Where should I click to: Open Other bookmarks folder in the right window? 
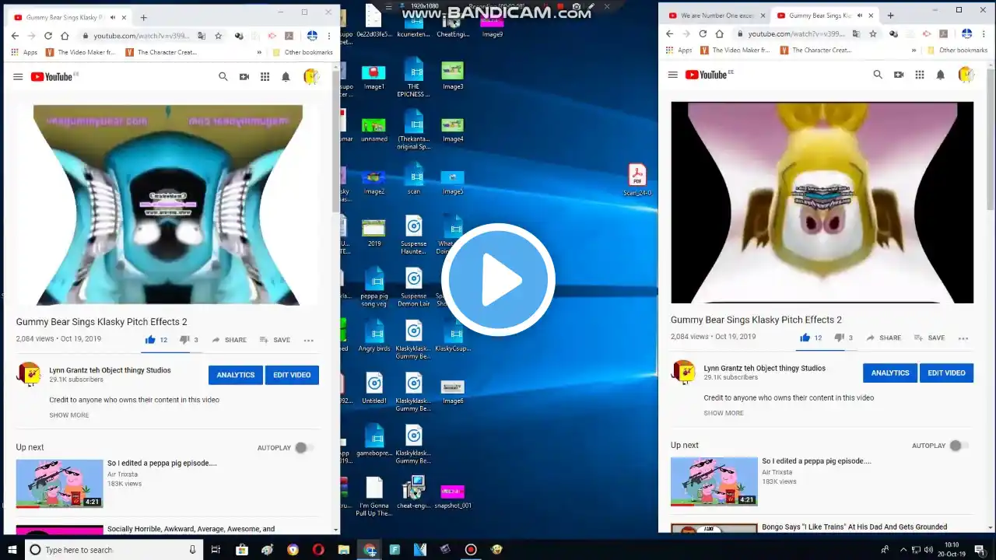point(957,51)
